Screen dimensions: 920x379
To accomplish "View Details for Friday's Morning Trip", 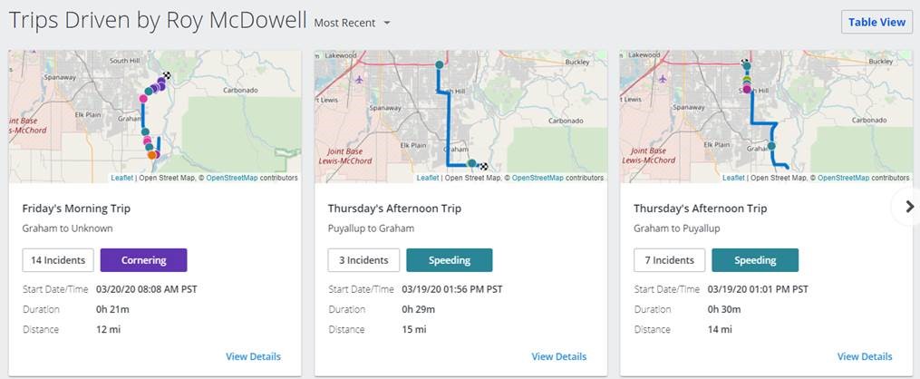I will pyautogui.click(x=254, y=356).
